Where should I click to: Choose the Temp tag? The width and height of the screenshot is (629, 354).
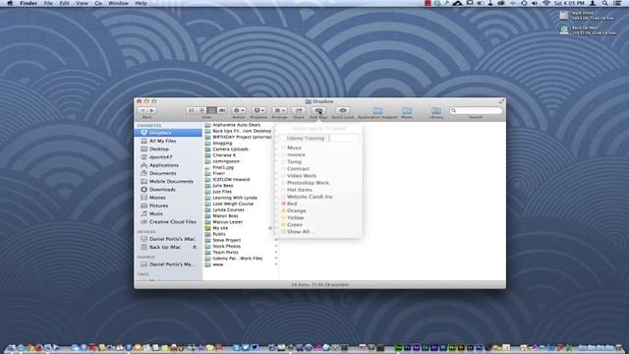click(294, 161)
